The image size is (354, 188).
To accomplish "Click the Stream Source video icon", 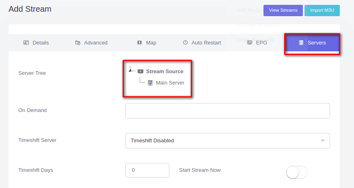I will pos(140,71).
